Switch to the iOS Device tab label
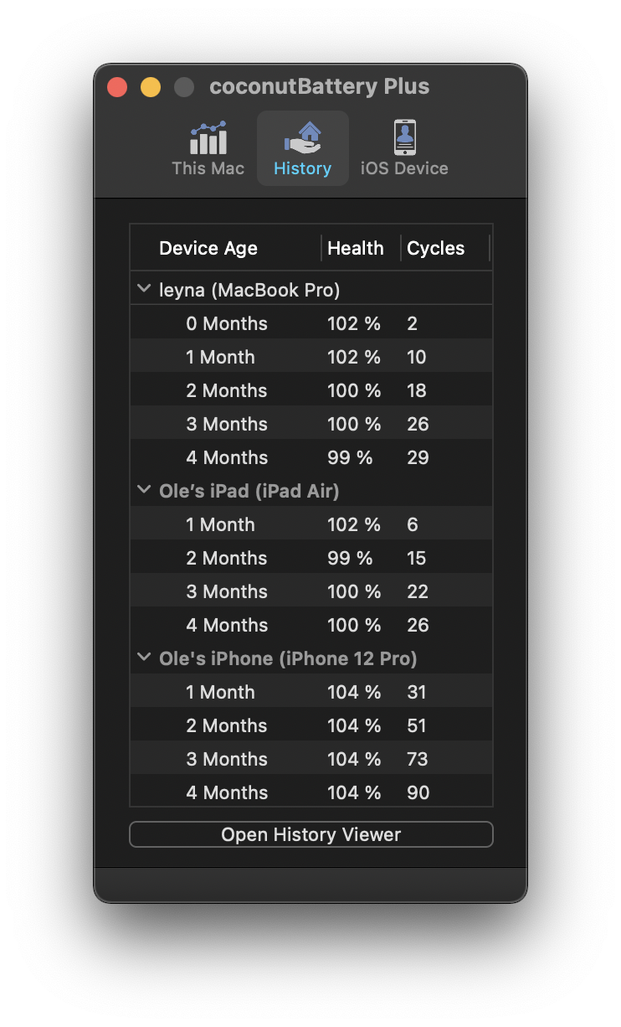The image size is (621, 1027). 404,168
